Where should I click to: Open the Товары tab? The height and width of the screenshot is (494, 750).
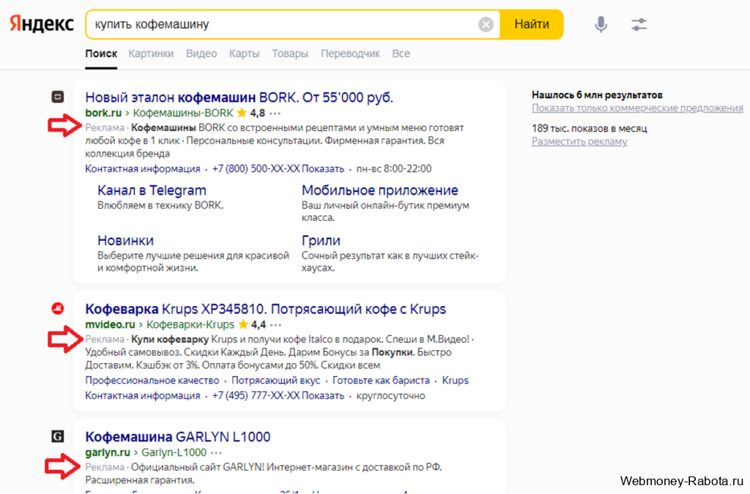(x=290, y=53)
